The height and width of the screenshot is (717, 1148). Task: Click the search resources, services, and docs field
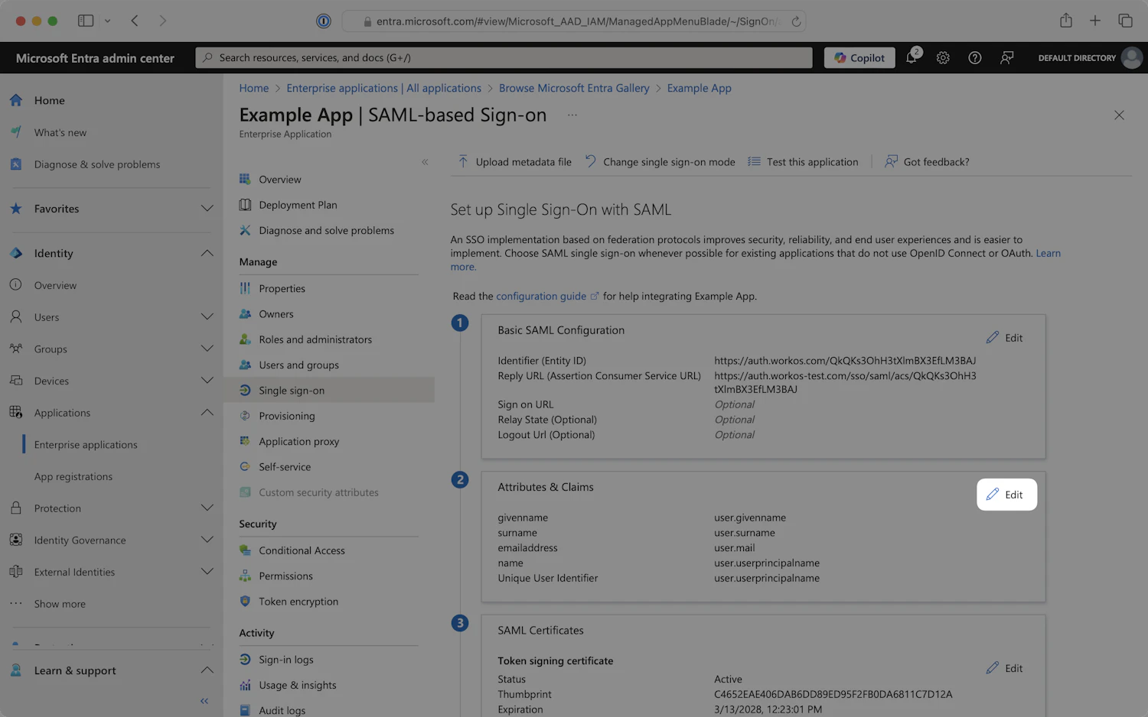[504, 58]
